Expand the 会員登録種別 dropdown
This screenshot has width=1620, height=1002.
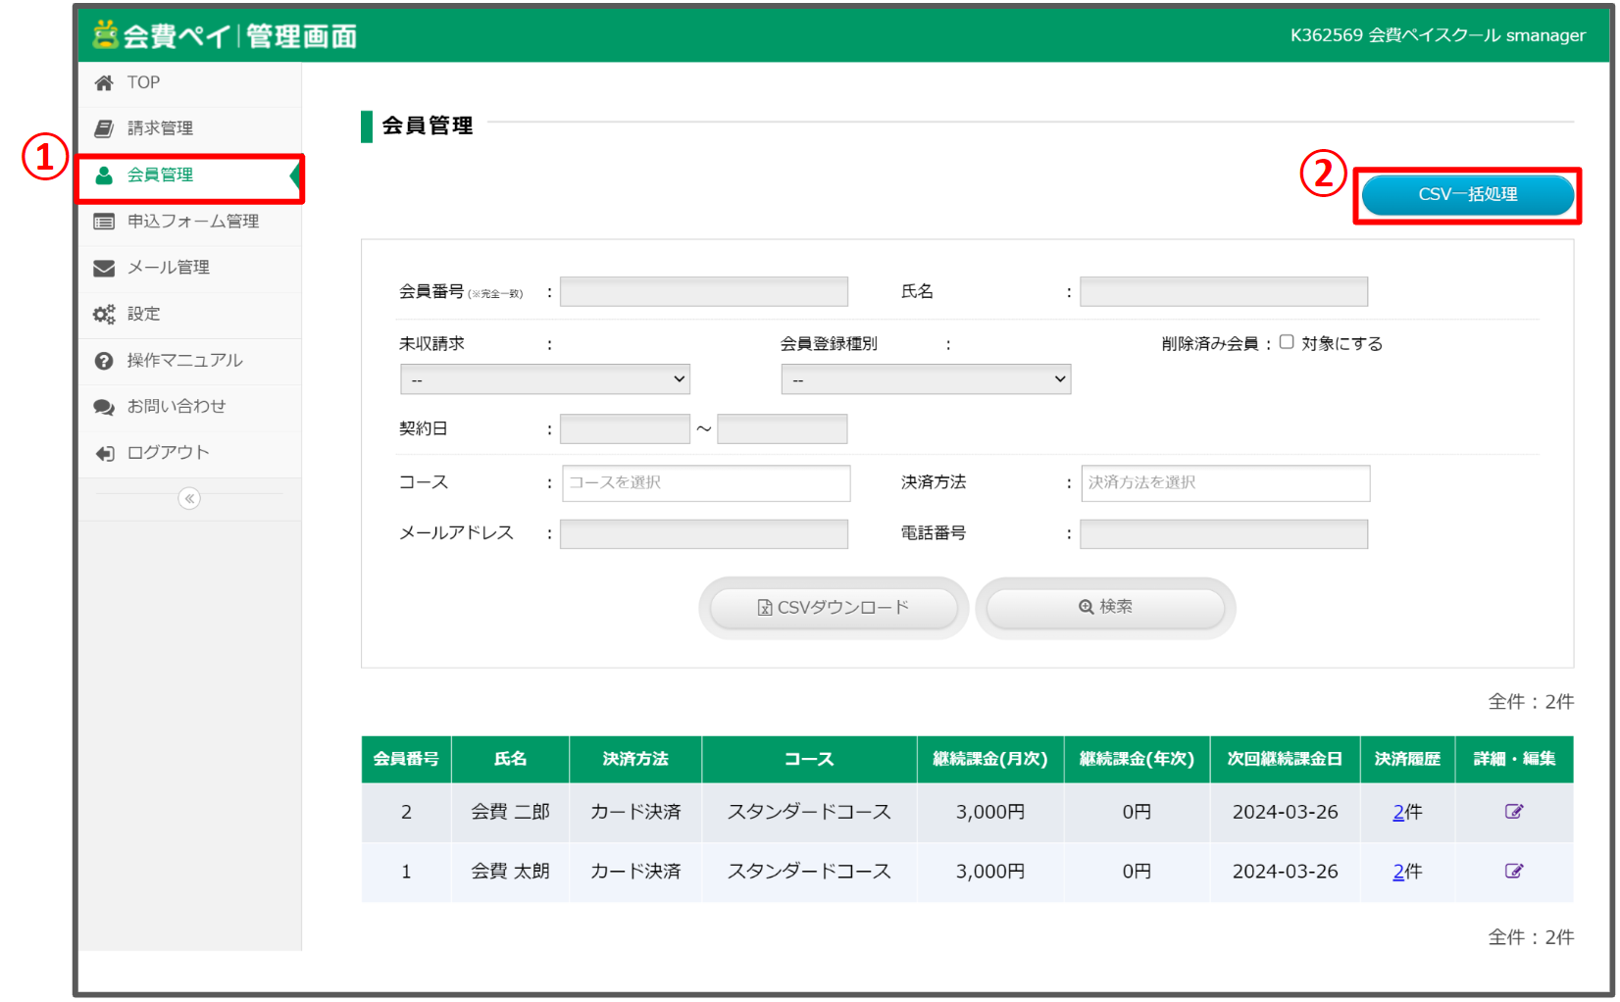click(925, 379)
